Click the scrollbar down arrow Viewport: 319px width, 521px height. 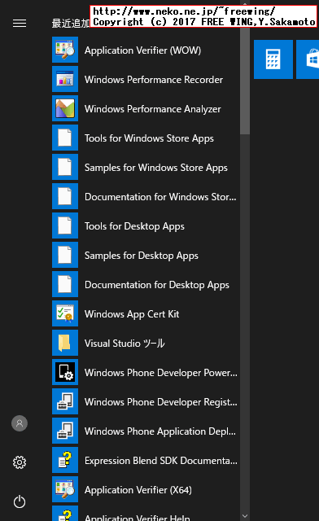click(245, 515)
